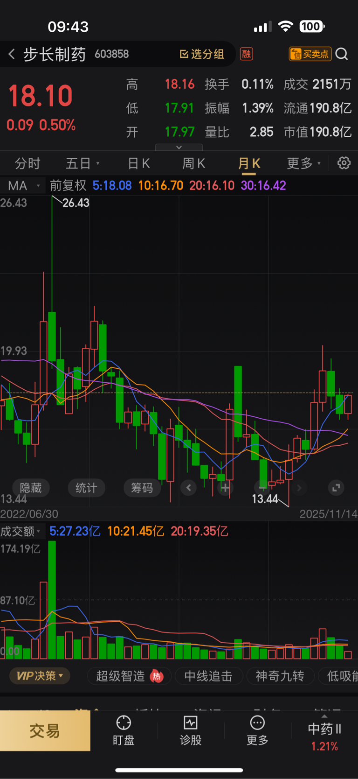This screenshot has height=779, width=358.
Task: Tap the chart's previous-candle arrow
Action: click(188, 488)
